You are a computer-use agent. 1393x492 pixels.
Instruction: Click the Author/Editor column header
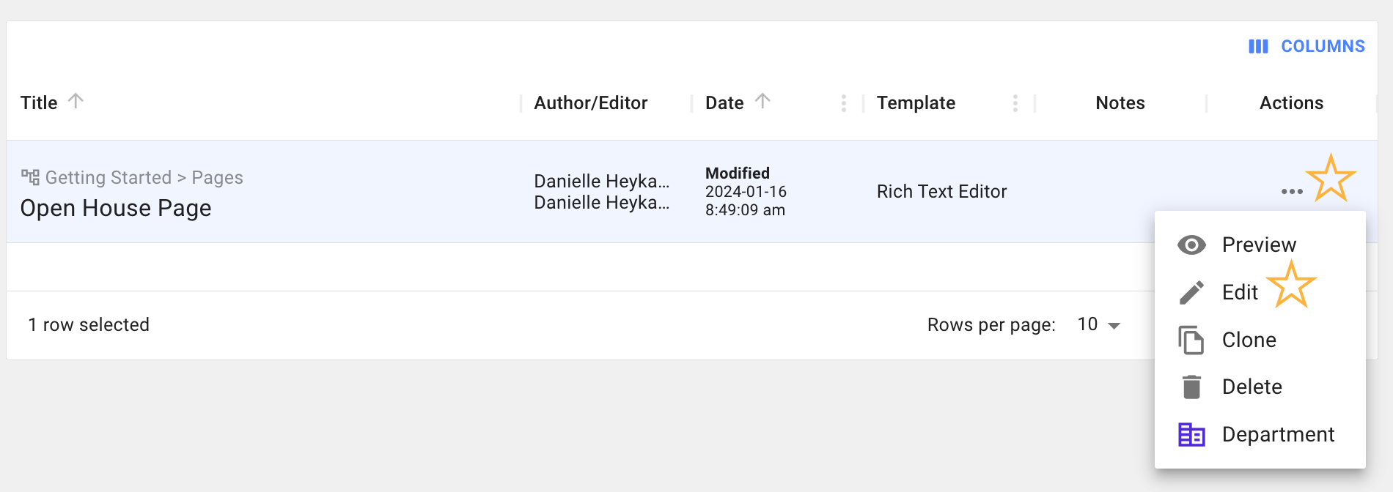(x=590, y=103)
